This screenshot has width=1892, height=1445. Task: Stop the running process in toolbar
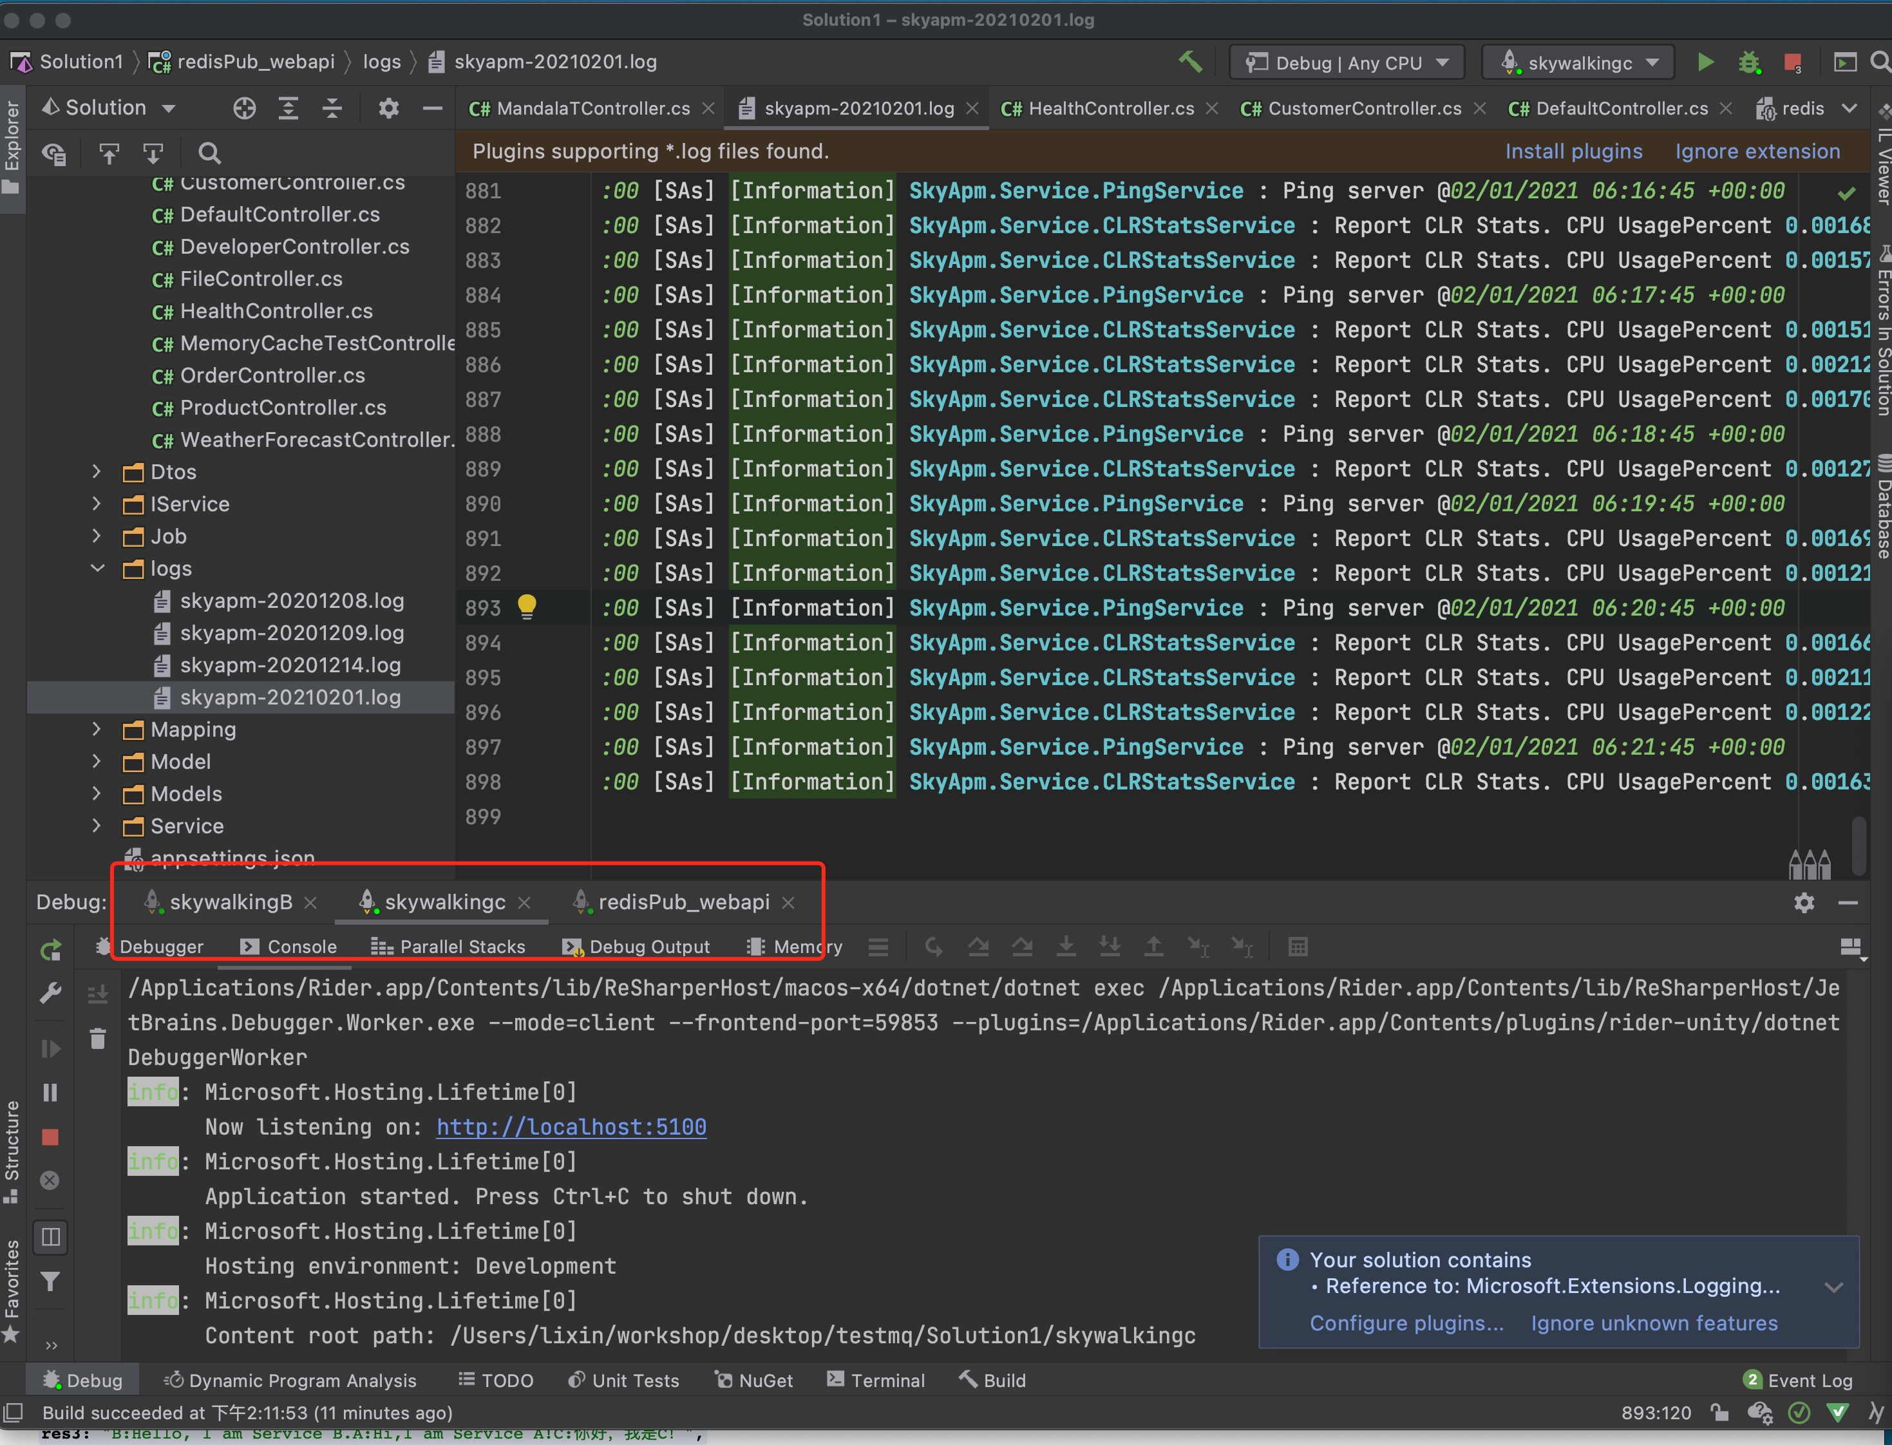(1792, 62)
